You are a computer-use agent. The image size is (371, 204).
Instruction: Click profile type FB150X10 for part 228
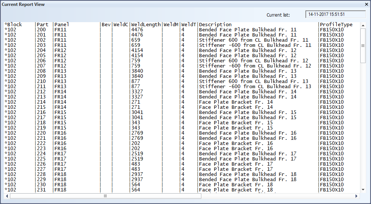332,174
